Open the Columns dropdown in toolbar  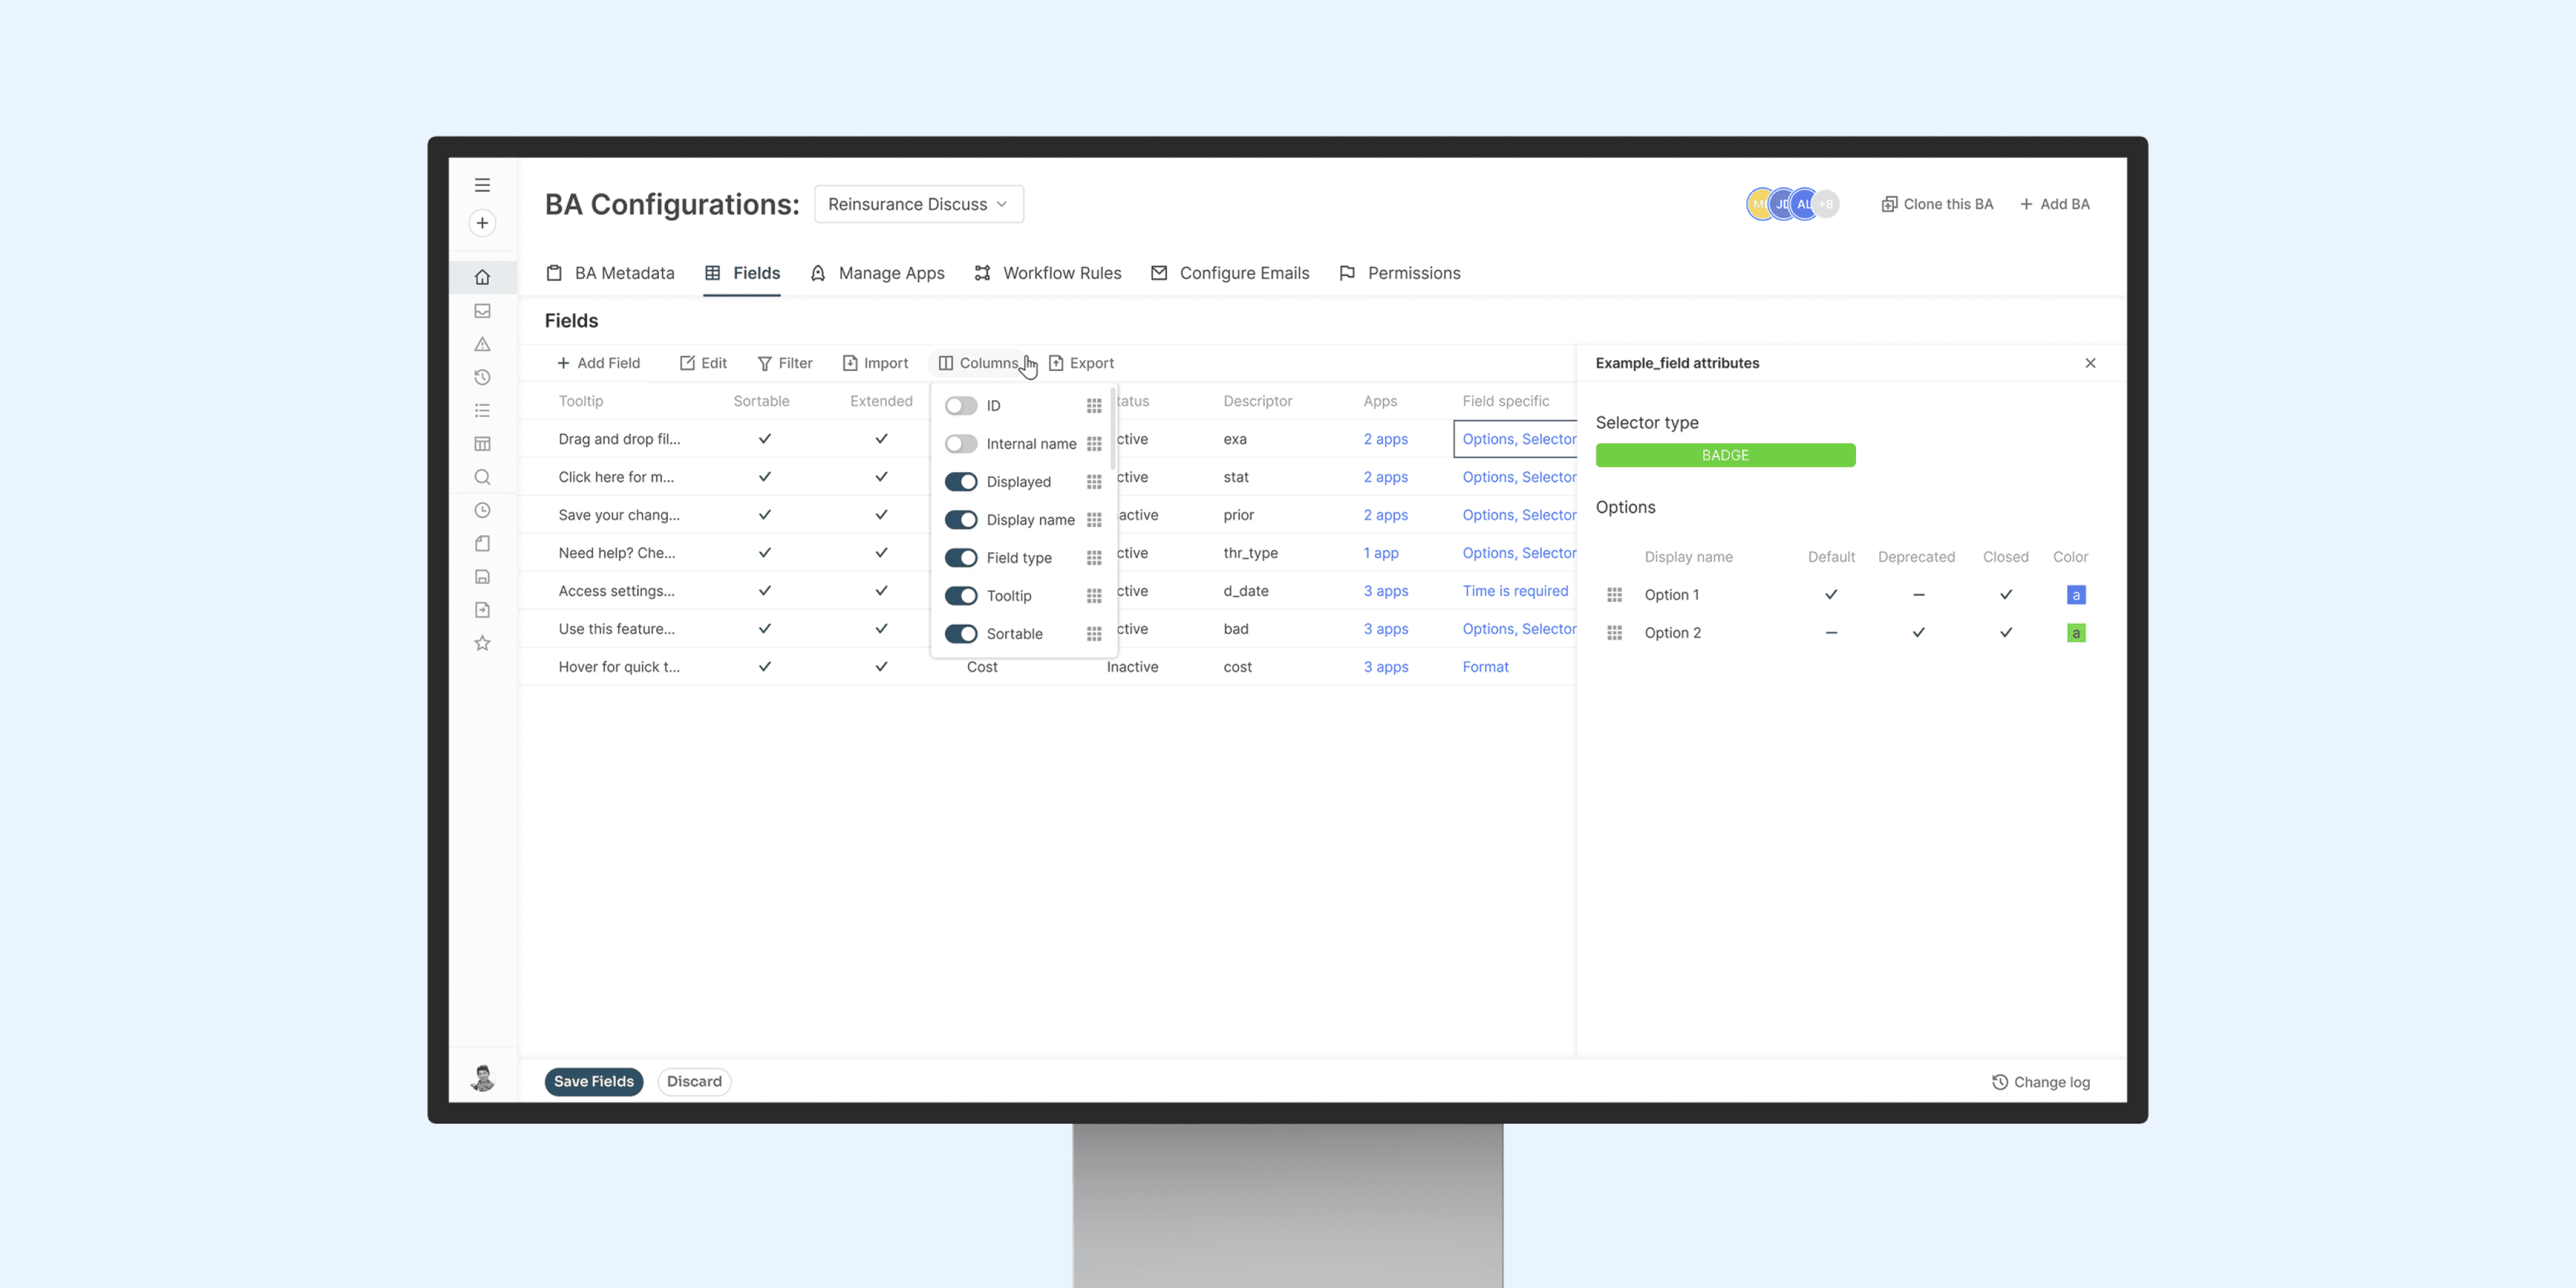coord(978,363)
